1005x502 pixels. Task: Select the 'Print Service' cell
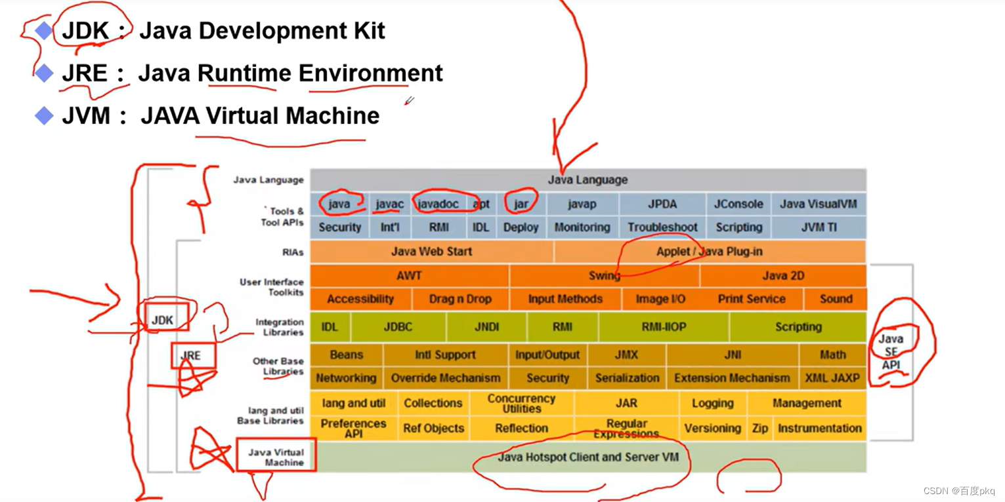(x=752, y=299)
